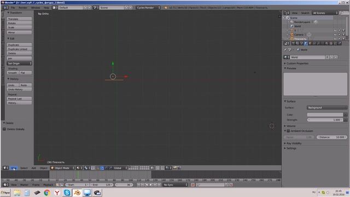Image resolution: width=350 pixels, height=197 pixels.
Task: Open the Object properties tab icon
Action: 310,43
